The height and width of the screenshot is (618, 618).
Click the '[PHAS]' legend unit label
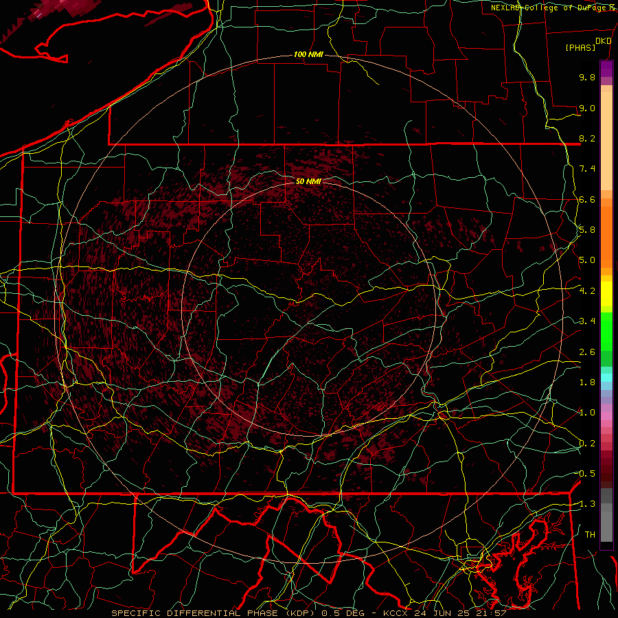tap(580, 48)
